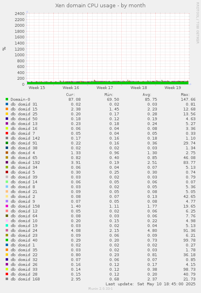Image resolution: width=201 pixels, height=293 pixels.
Task: Select the db domid 19 legend label
Action: pyautogui.click(x=24, y=226)
